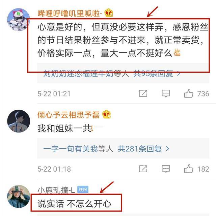
Task: Open username 唏哩呼噜叽里呱啦- profile
Action: click(70, 14)
